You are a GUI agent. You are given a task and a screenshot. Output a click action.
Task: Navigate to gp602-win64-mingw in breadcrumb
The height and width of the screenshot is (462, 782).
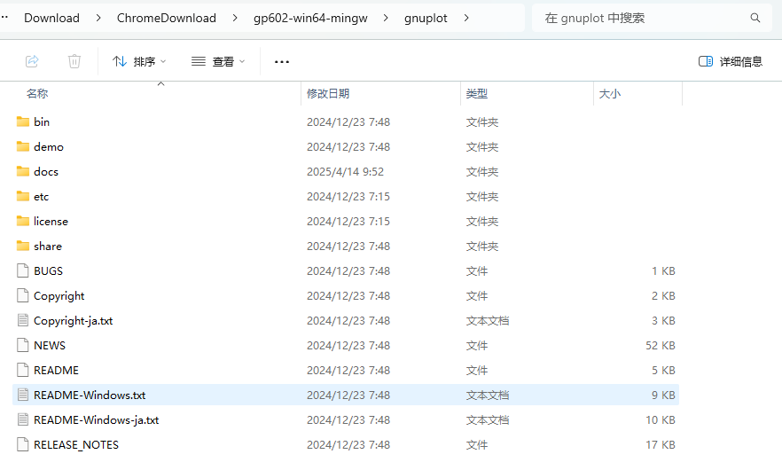click(x=310, y=18)
